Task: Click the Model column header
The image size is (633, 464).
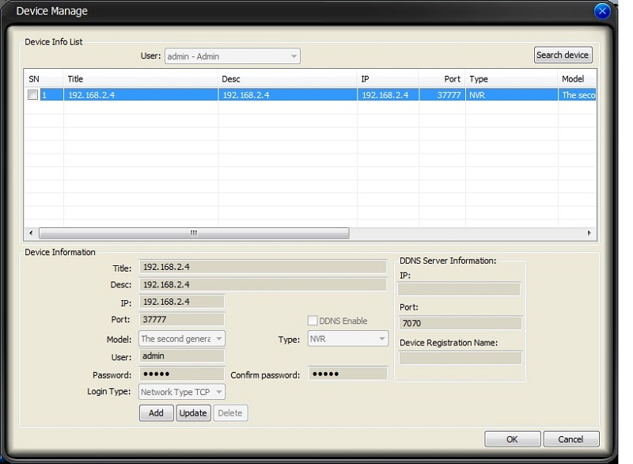Action: click(577, 78)
